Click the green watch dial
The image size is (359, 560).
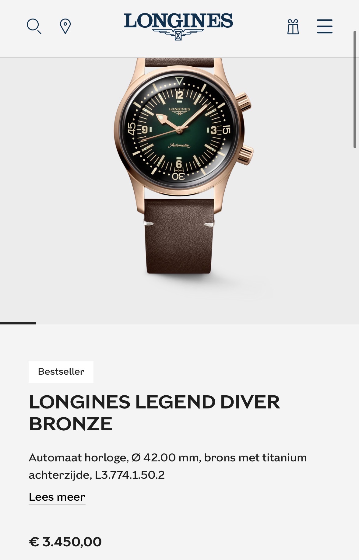179,130
